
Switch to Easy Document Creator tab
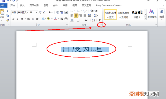tap(109, 5)
